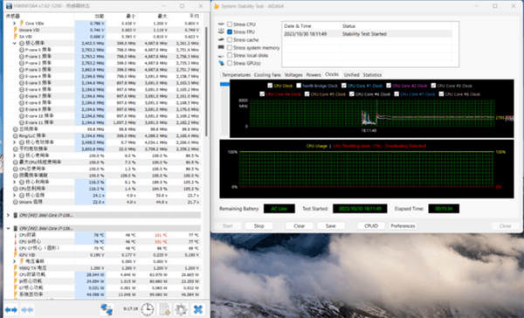Click the log file export icon
524x318 pixels.
(165, 309)
